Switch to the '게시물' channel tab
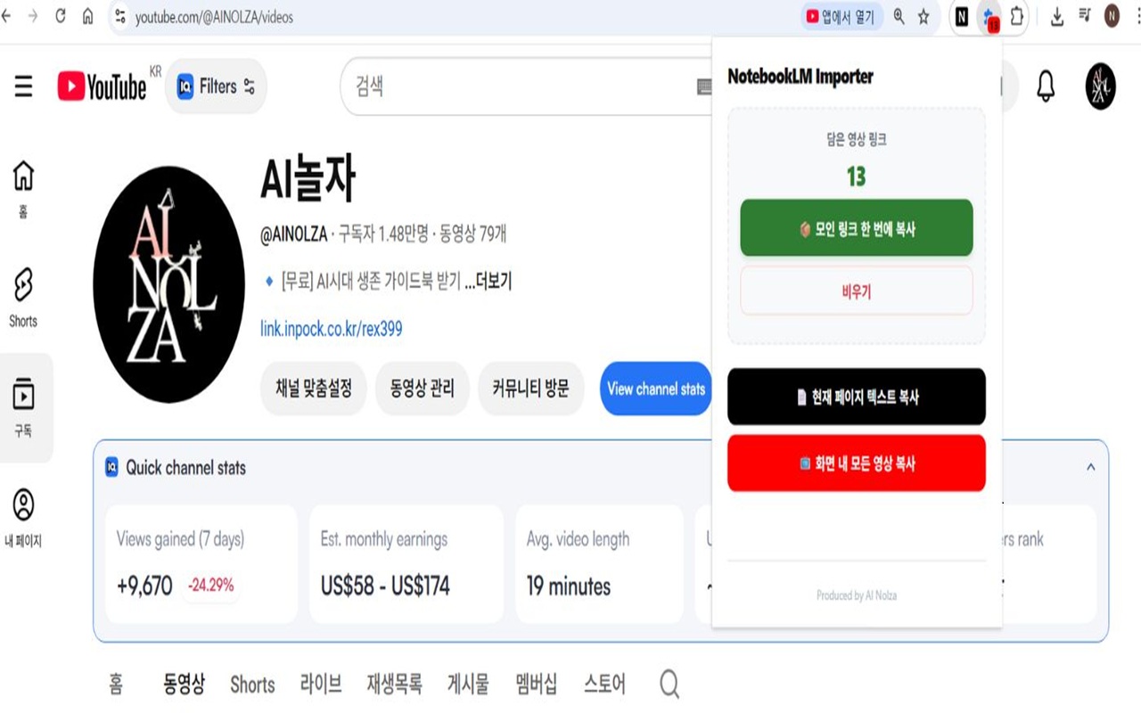 (469, 684)
